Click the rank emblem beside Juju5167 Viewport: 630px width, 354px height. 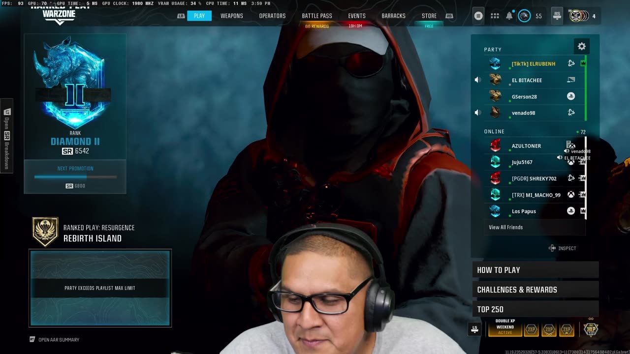pos(495,162)
